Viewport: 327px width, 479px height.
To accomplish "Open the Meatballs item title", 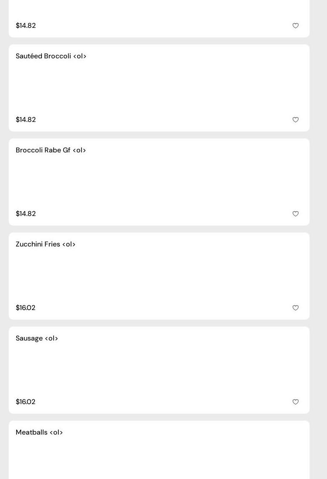I will coord(39,432).
